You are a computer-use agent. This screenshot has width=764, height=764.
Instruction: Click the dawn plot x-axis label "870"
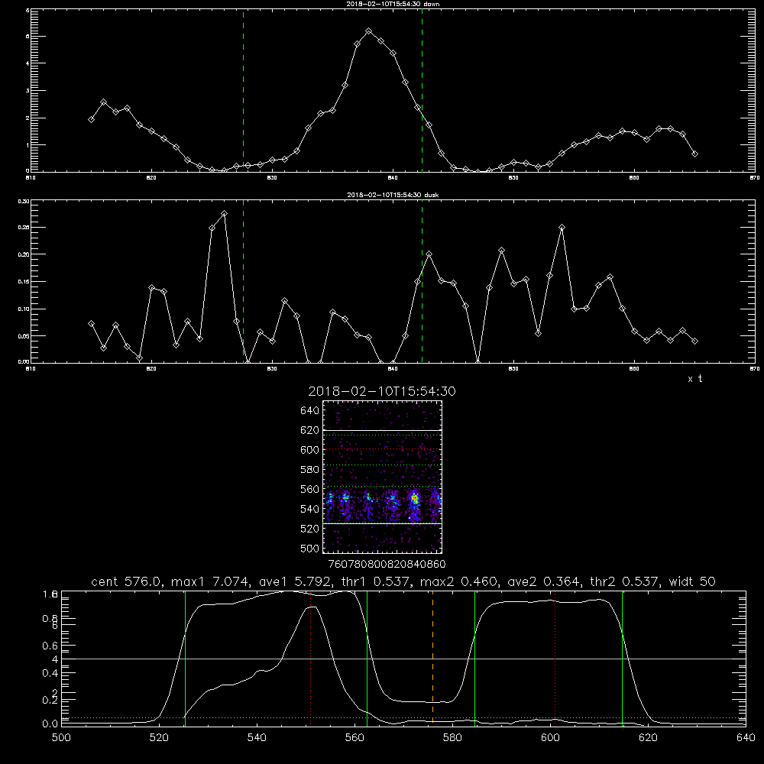755,178
